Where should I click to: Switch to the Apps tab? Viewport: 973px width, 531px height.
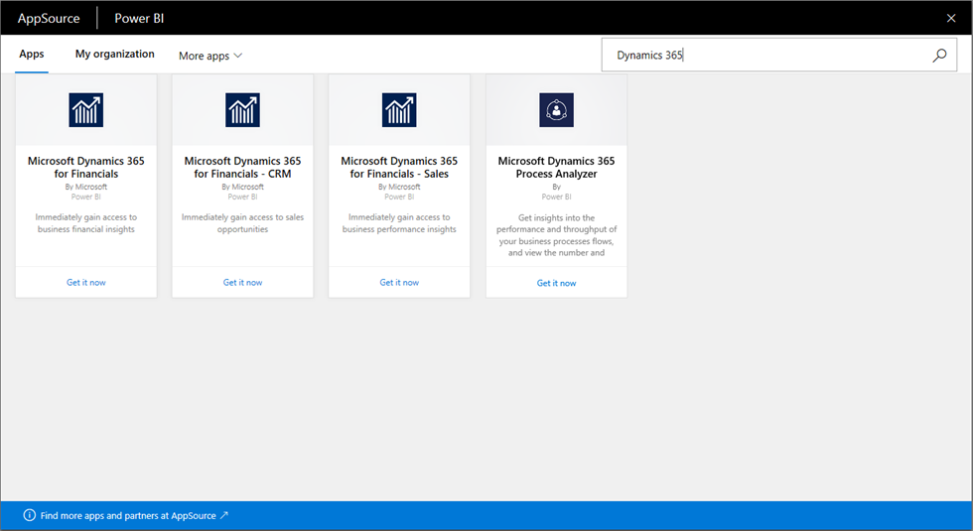tap(32, 55)
